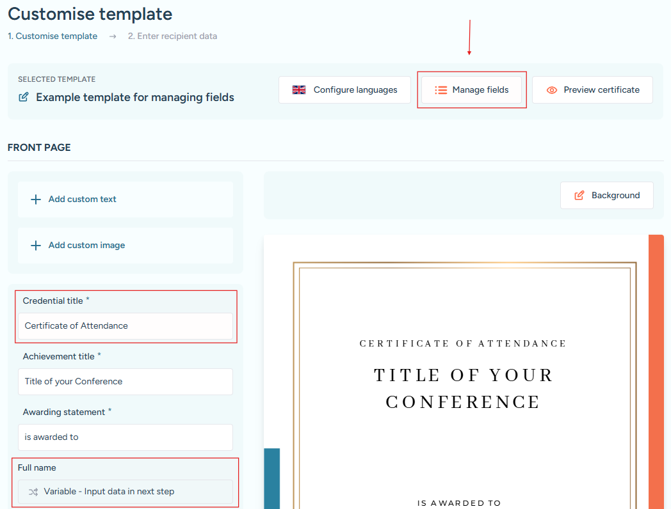Click into the Achievement title field
671x509 pixels.
click(x=125, y=382)
